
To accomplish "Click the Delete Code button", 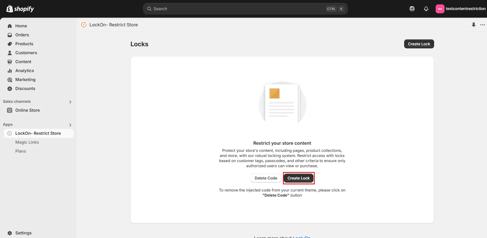I will click(x=266, y=178).
